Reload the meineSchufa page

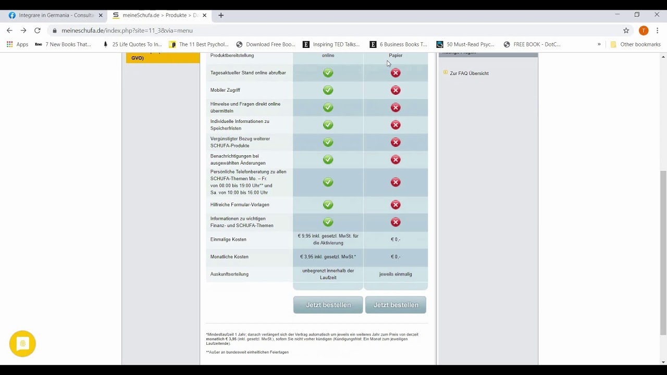point(38,31)
